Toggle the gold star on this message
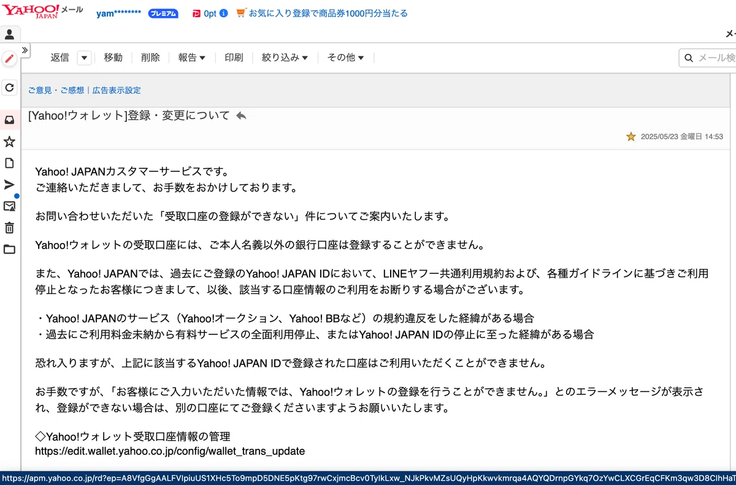Image resolution: width=736 pixels, height=485 pixels. coord(631,137)
